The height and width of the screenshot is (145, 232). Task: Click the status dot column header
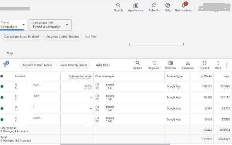(x=2, y=76)
